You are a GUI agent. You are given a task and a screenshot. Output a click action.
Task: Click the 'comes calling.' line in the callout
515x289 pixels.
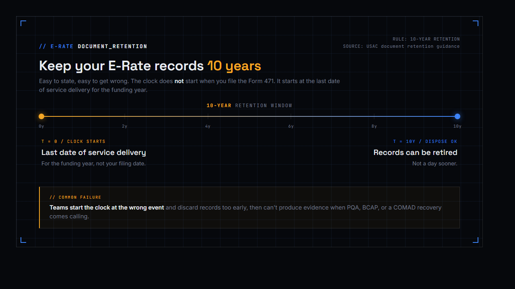coord(69,217)
